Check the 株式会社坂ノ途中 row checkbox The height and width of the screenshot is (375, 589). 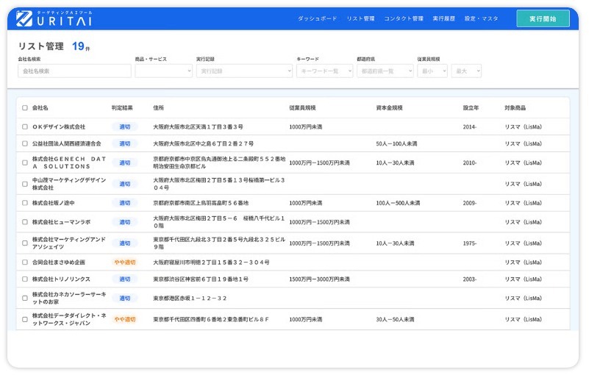(25, 203)
